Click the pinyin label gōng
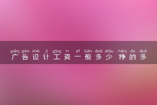This screenshot has height=105, width=157. pos(57,51)
